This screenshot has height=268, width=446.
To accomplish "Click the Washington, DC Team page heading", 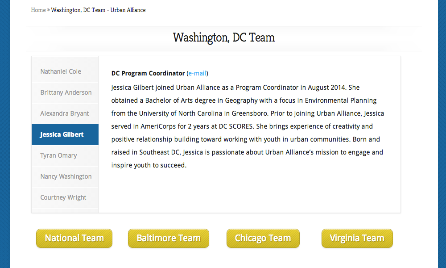I will click(x=223, y=38).
